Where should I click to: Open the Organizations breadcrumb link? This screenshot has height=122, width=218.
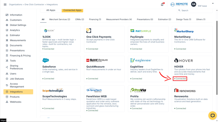[15, 5]
